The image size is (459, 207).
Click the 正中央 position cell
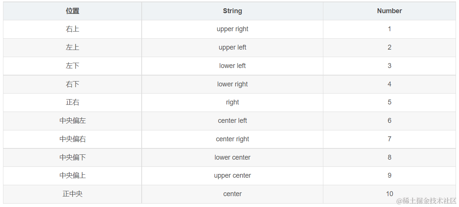tap(72, 194)
